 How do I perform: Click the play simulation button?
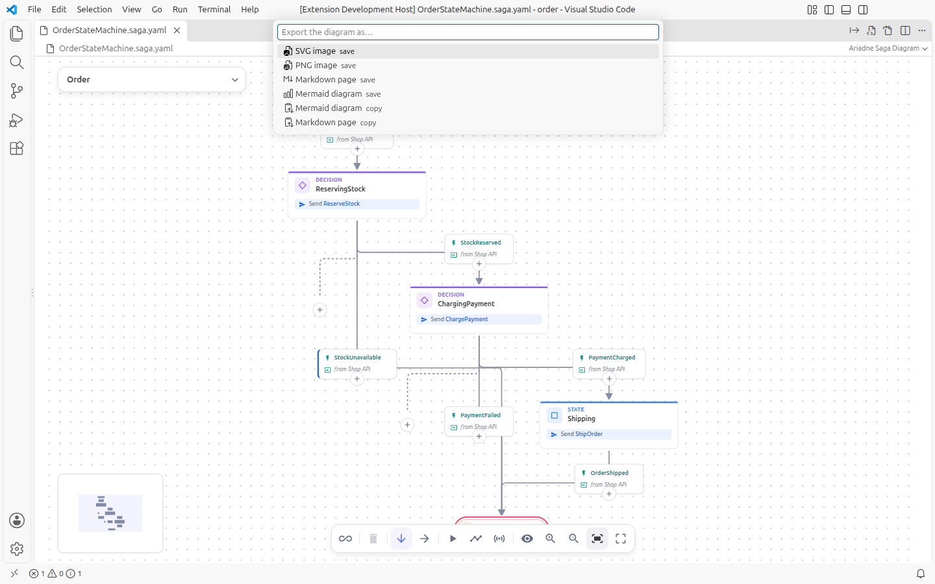[x=453, y=539]
